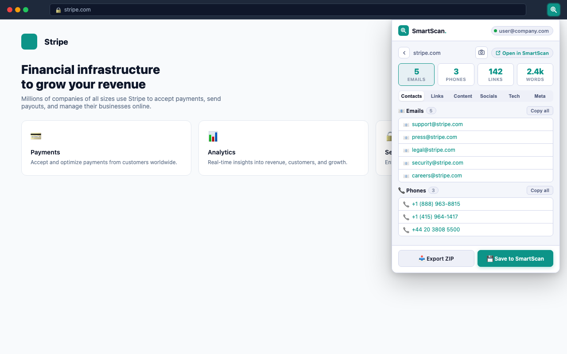
Task: Click the SmartScan extension icon in browser toolbar
Action: point(553,10)
